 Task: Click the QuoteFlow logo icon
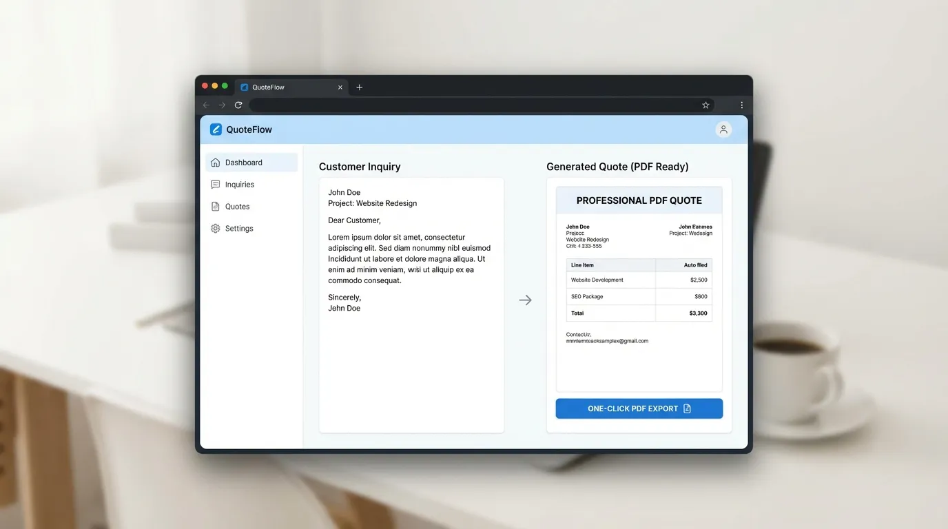216,129
